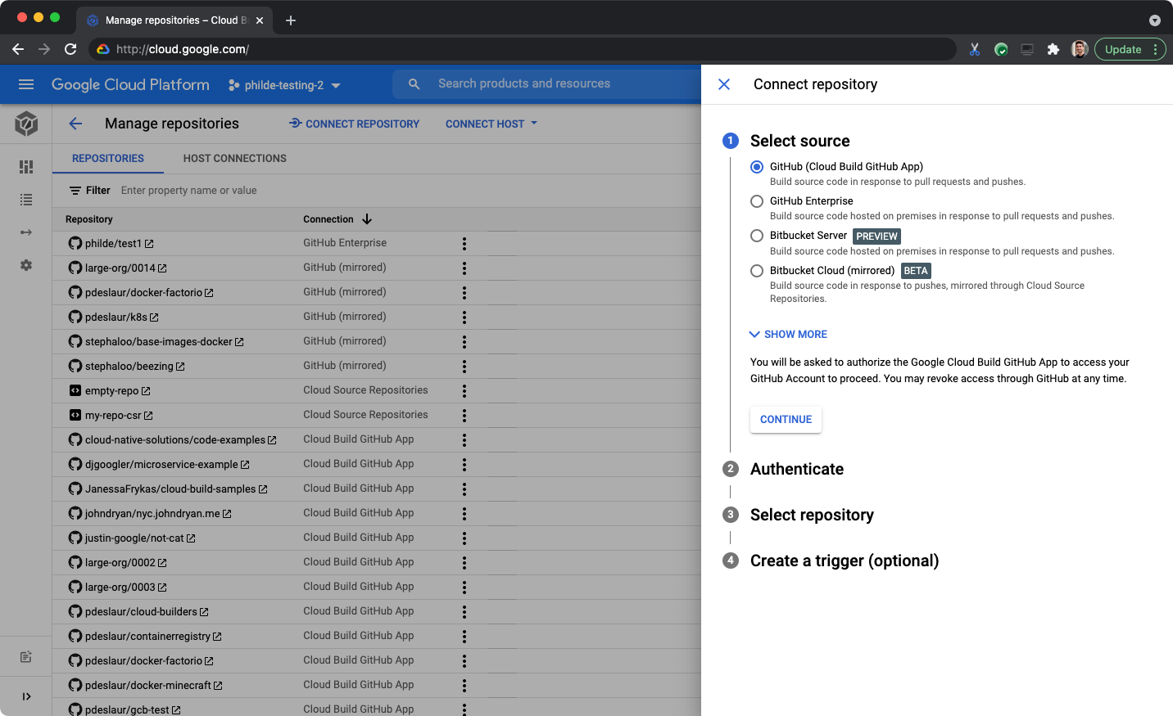
Task: Click the browser menu three-dot icon
Action: (1156, 49)
